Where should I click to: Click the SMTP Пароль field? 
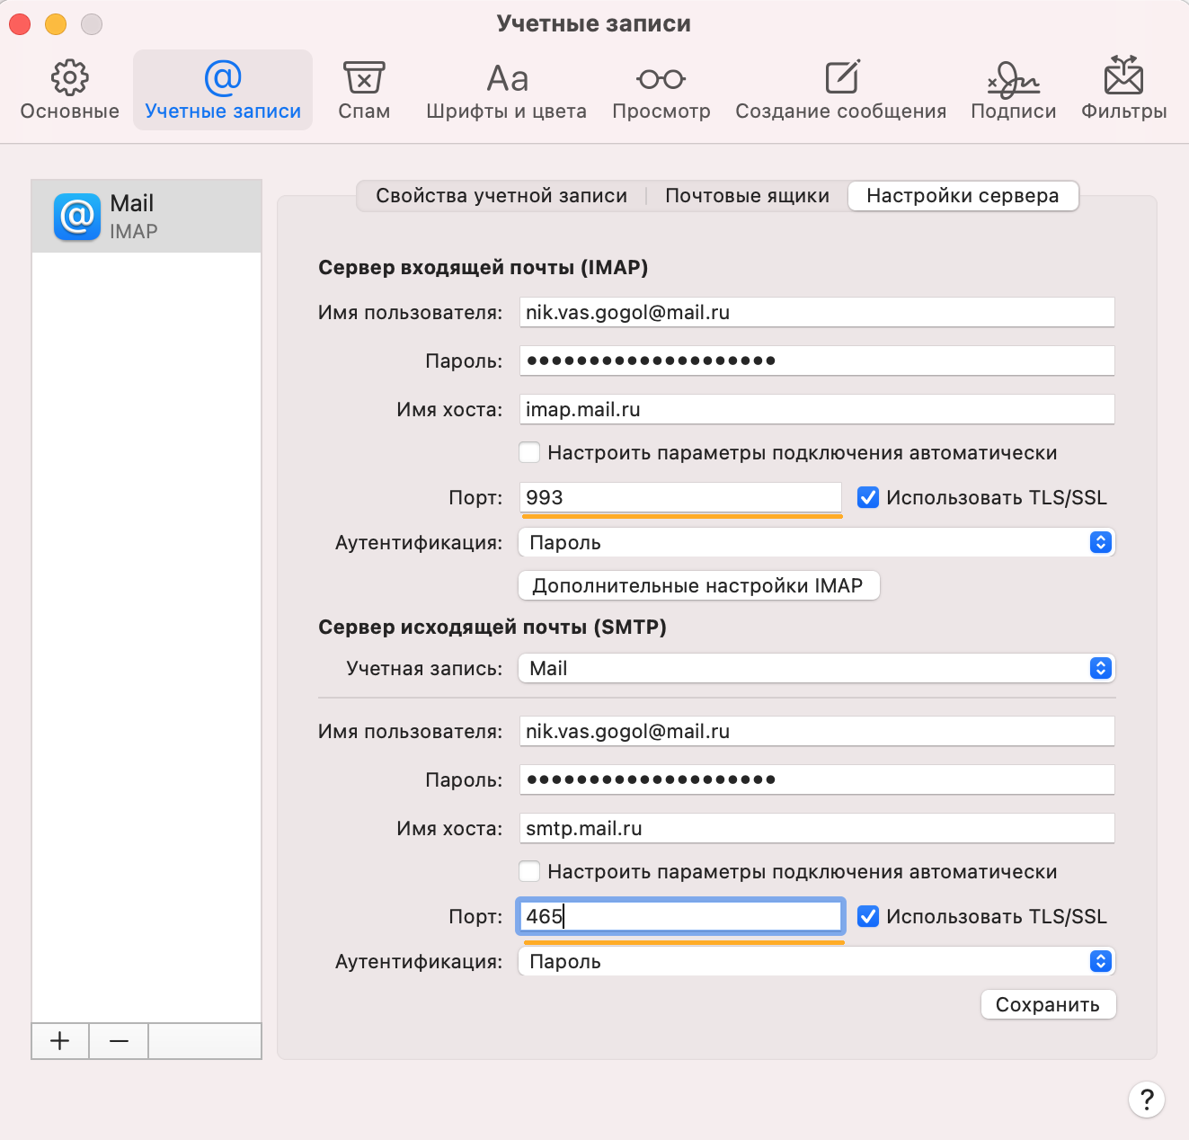817,780
